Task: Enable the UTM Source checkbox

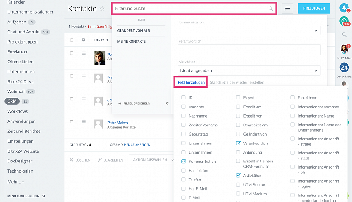Action: point(238,185)
